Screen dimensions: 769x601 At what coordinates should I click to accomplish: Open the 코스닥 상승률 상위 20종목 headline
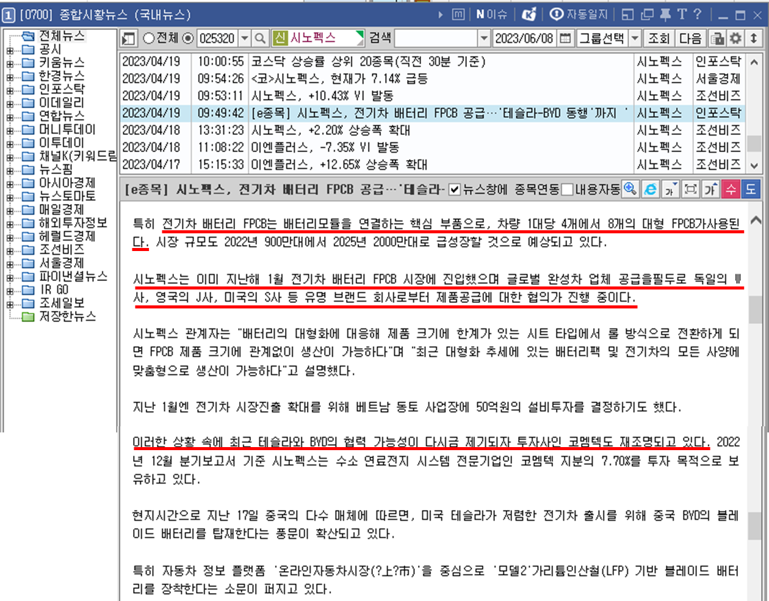click(369, 62)
